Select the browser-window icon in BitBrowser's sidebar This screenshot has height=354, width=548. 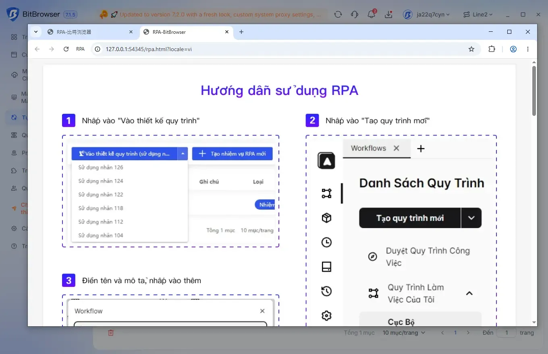[x=14, y=55]
